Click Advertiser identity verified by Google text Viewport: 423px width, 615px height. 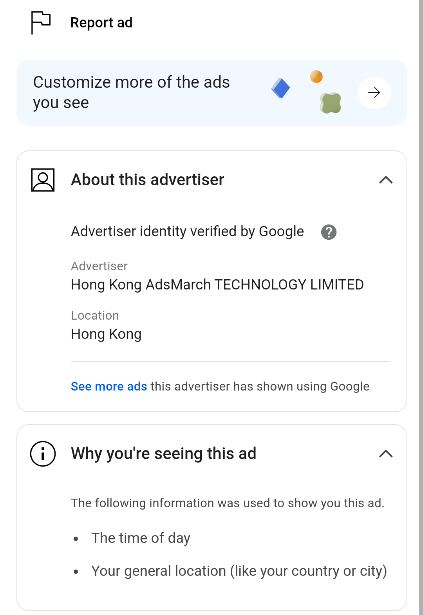[x=187, y=232]
